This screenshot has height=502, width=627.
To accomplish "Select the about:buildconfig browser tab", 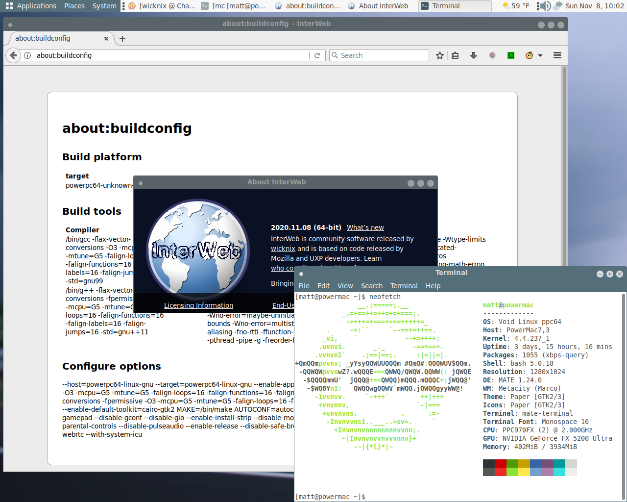I will [x=61, y=39].
